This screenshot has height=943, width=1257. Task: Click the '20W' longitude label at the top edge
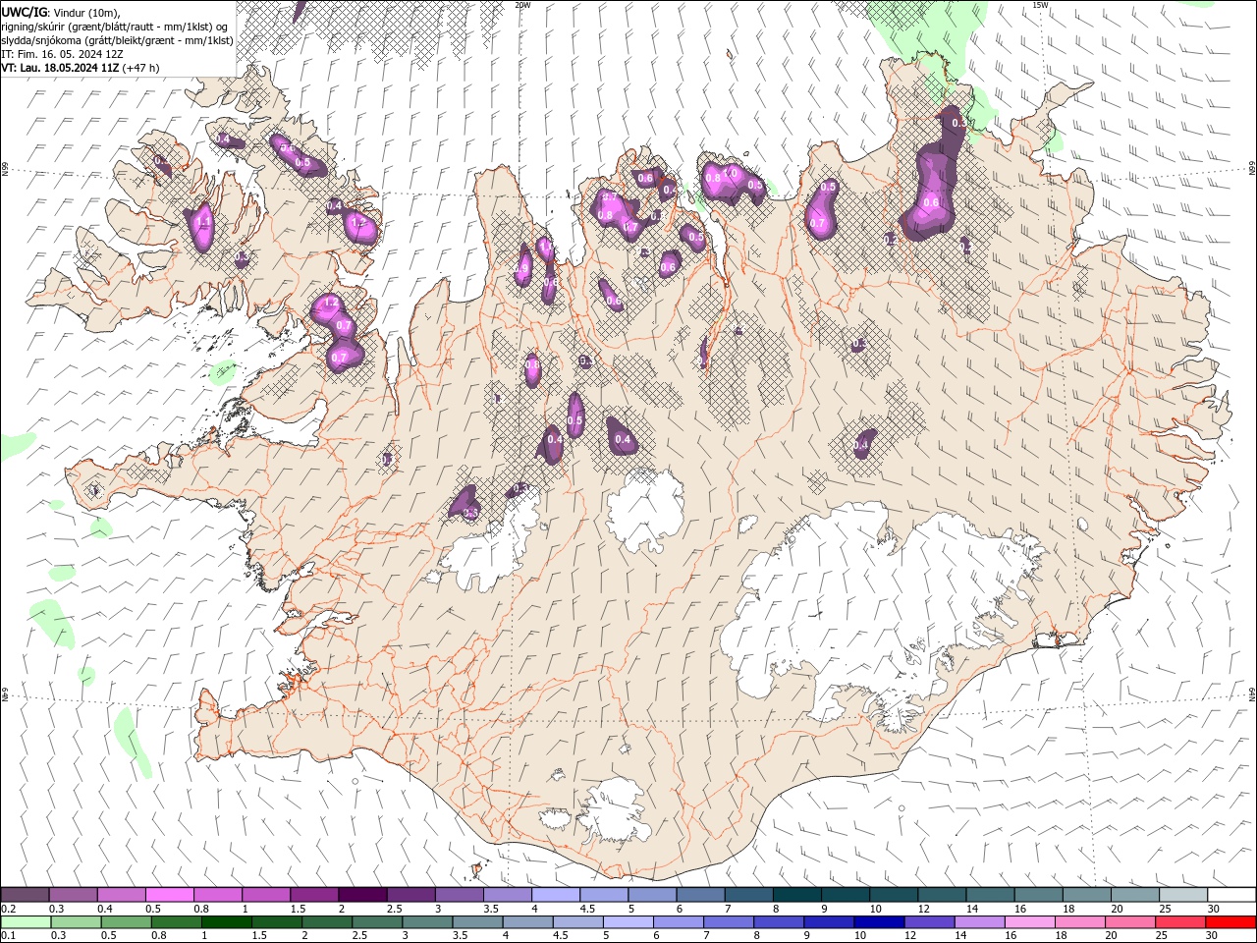point(522,5)
